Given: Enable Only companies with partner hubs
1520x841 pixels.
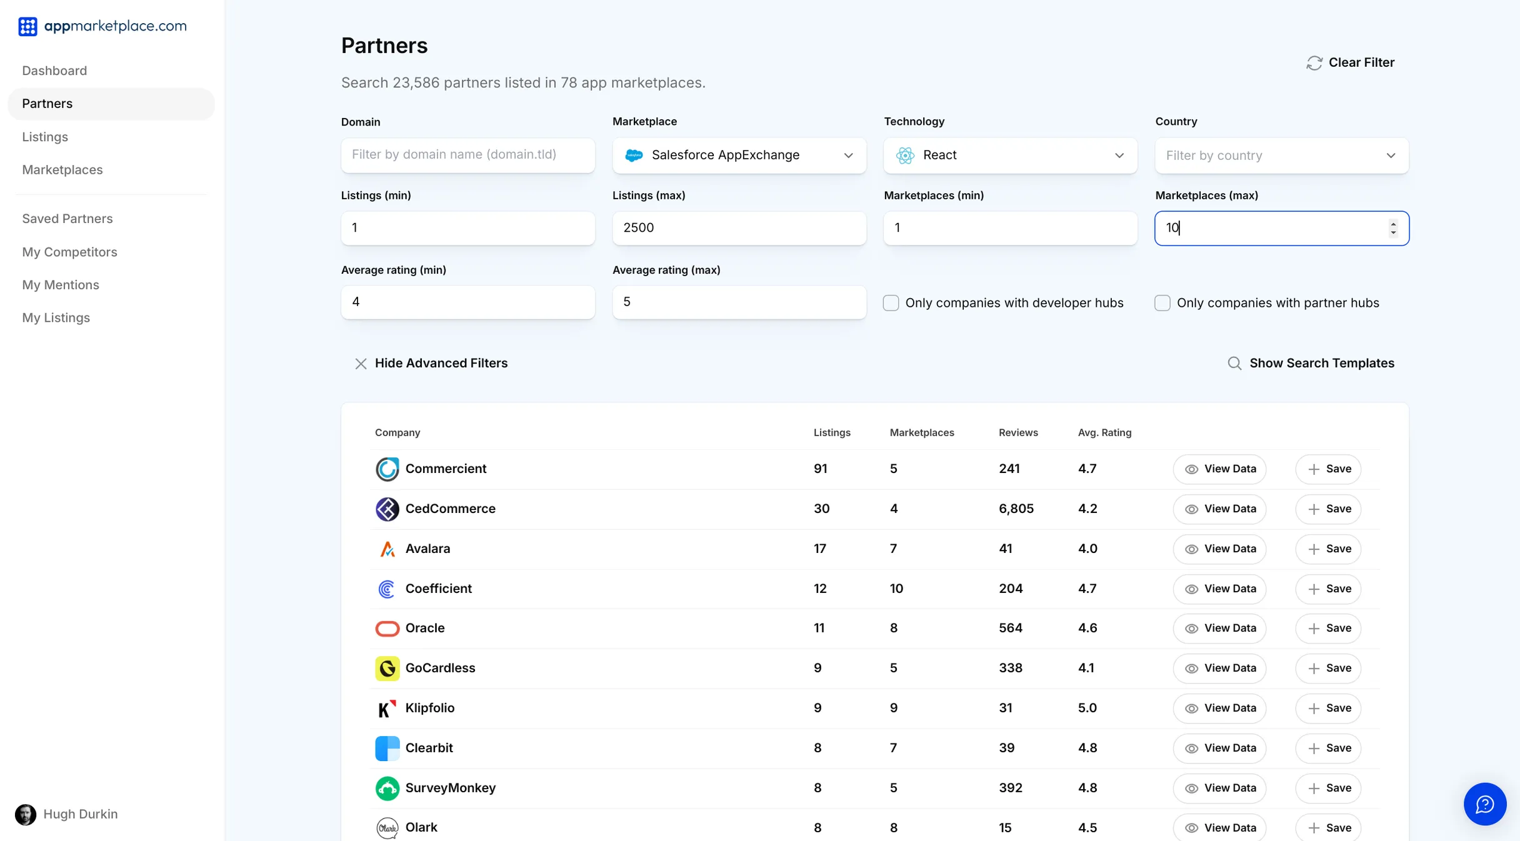Looking at the screenshot, I should point(1162,303).
